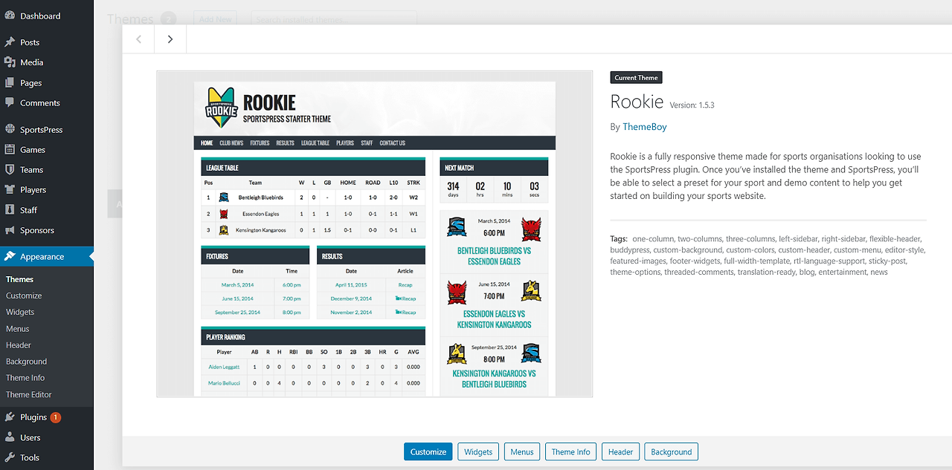Select Themes submenu under Appearance
Viewport: 952px width, 470px height.
pos(19,279)
